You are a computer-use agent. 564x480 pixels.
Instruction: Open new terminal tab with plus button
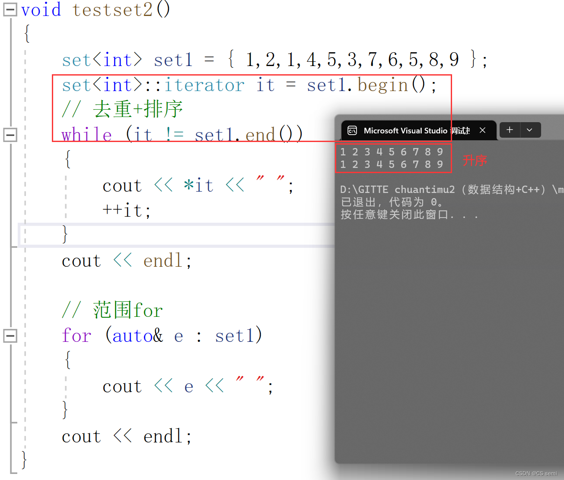[x=510, y=130]
